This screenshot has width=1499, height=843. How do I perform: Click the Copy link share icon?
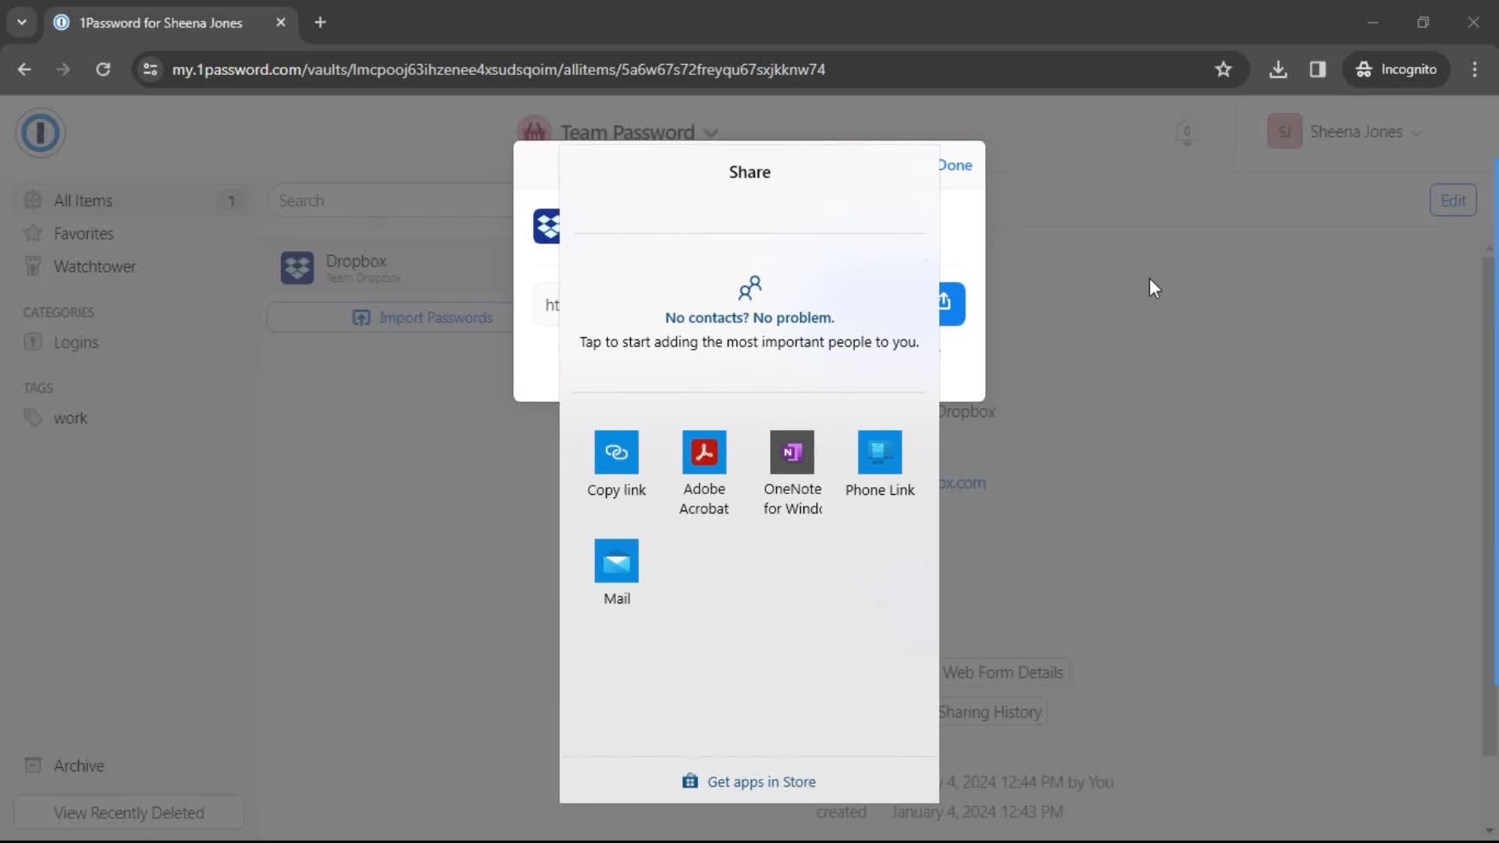click(617, 452)
